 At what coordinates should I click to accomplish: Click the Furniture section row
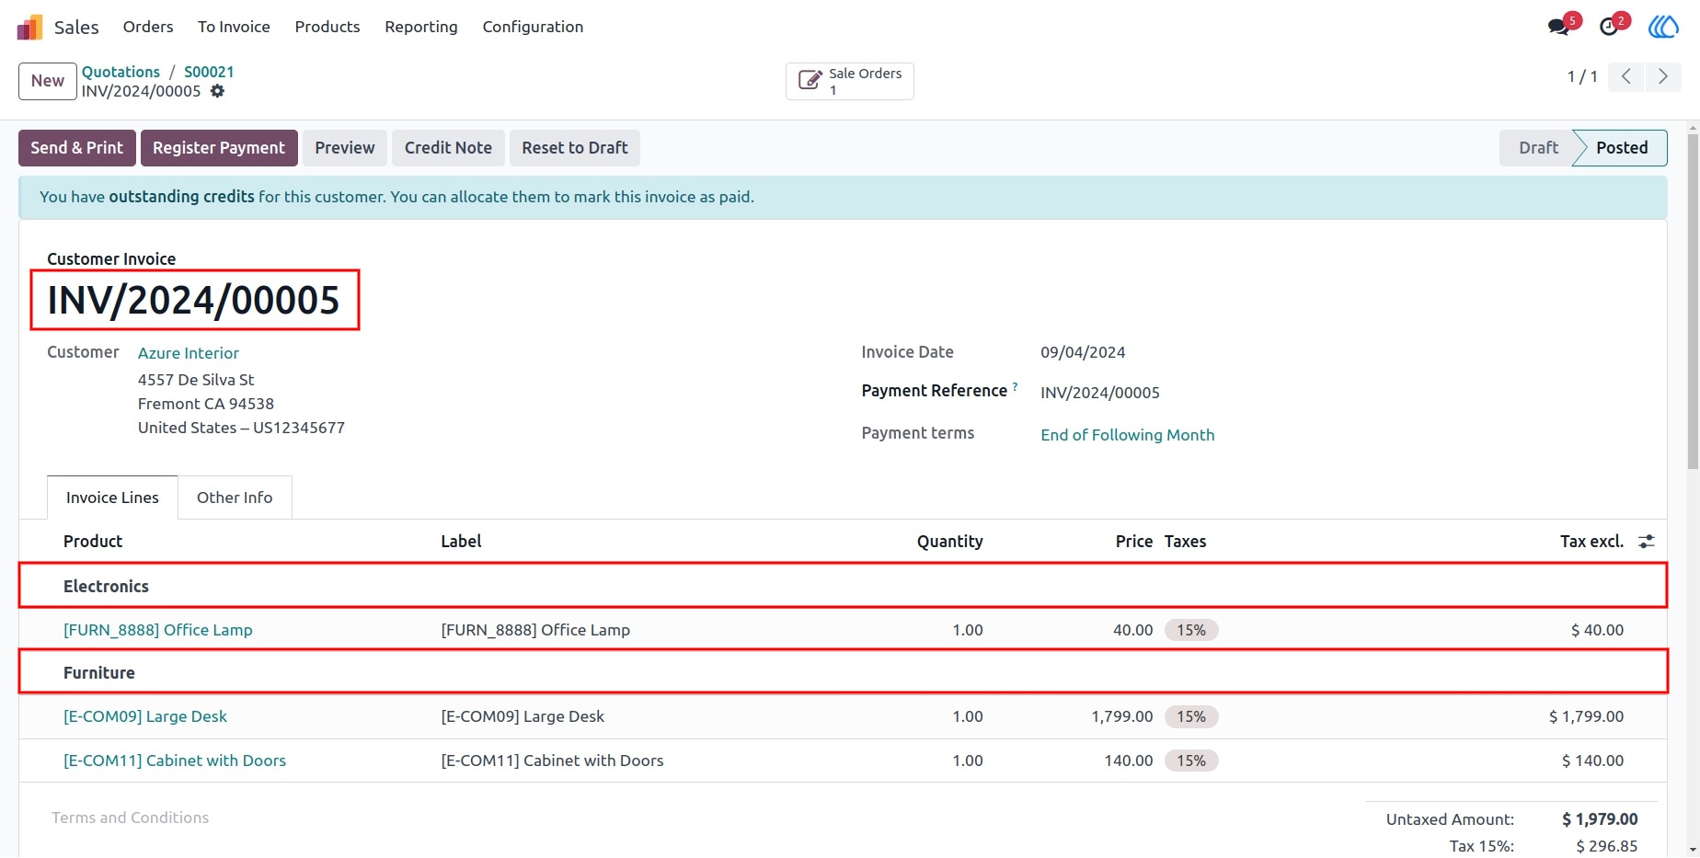843,672
